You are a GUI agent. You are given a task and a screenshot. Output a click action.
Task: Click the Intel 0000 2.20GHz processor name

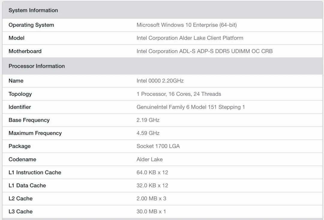tap(160, 81)
